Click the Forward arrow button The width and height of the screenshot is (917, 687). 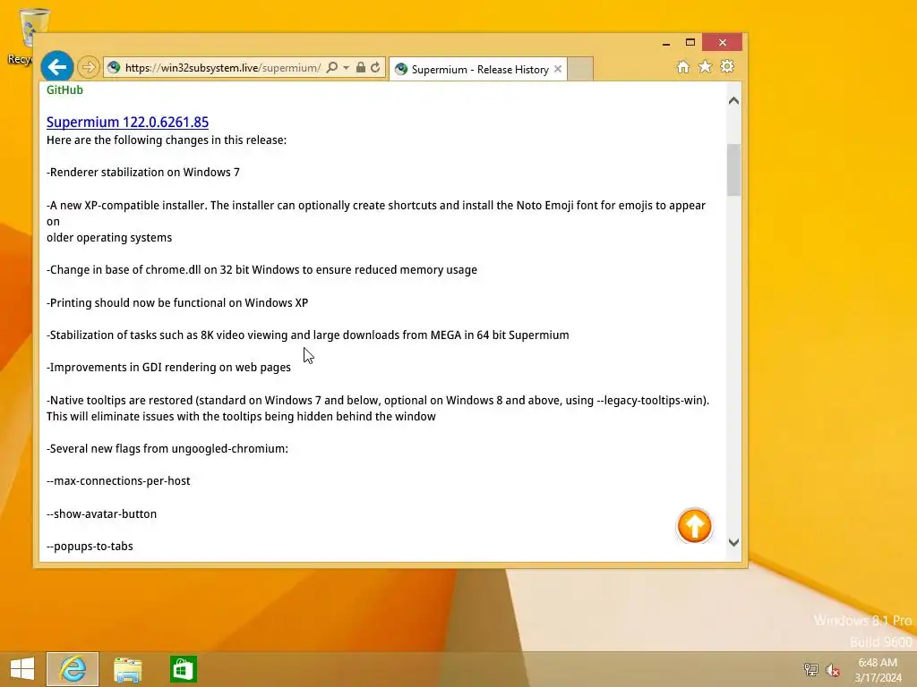[x=89, y=67]
